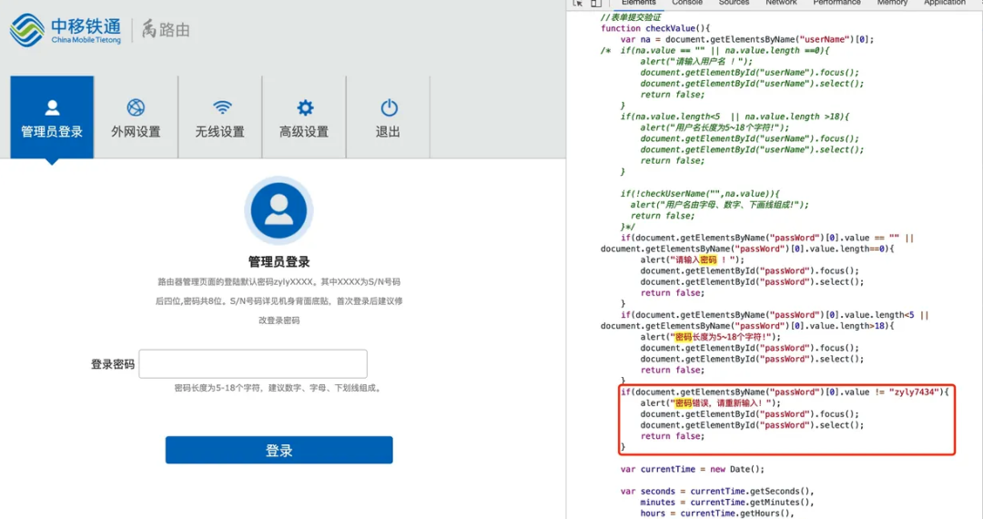The image size is (983, 519).
Task: Click the "var seconds = currentTime.getSeconds()," line
Action: pos(717,492)
